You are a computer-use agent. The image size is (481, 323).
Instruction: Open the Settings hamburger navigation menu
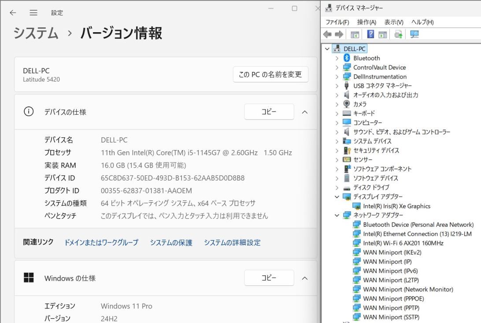[33, 13]
